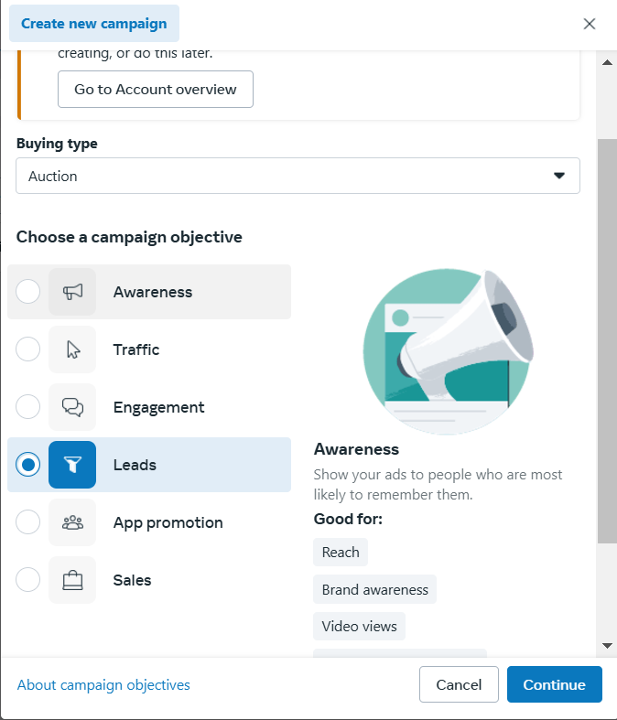The width and height of the screenshot is (617, 720).
Task: Close the Create new campaign dialog
Action: 590,24
